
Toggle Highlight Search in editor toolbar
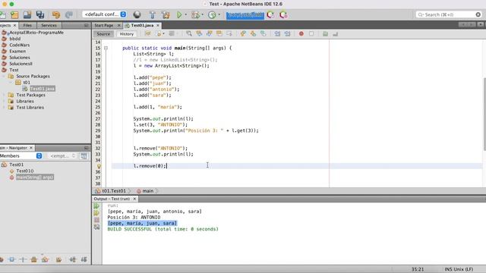[x=219, y=33]
